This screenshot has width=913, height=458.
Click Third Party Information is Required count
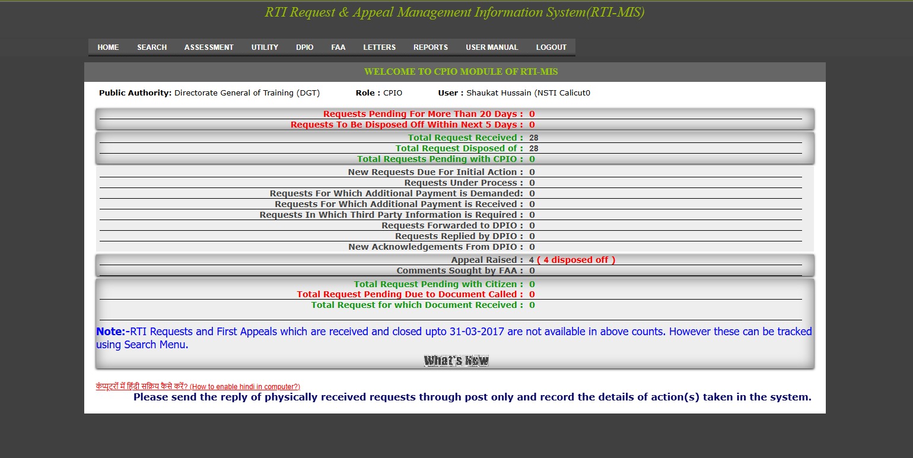(532, 215)
